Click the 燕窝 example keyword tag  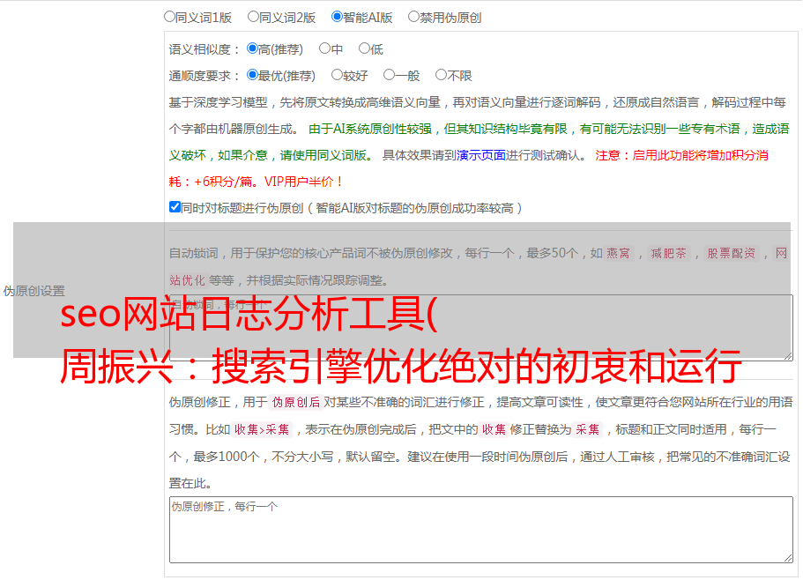coord(618,253)
